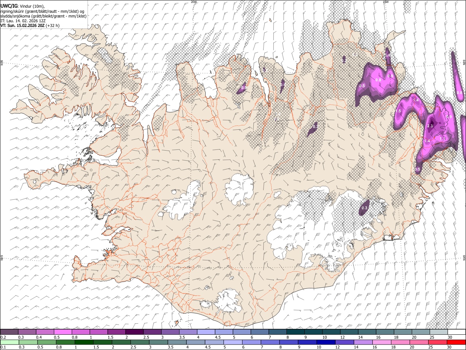This screenshot has height=350, width=466.
Task: Click the 2.3 precipitation value on the map
Action: [430, 126]
